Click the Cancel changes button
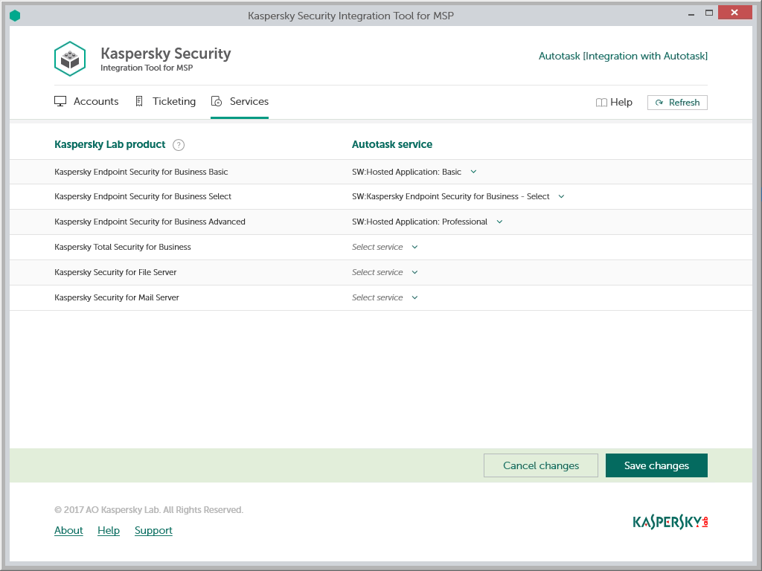Screen dimensions: 762x571 540,465
